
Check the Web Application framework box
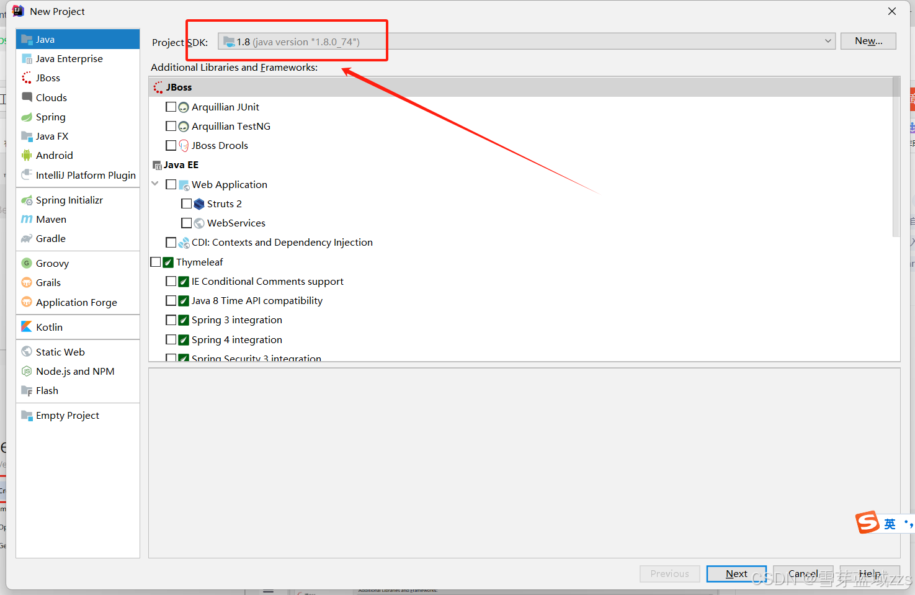point(171,184)
